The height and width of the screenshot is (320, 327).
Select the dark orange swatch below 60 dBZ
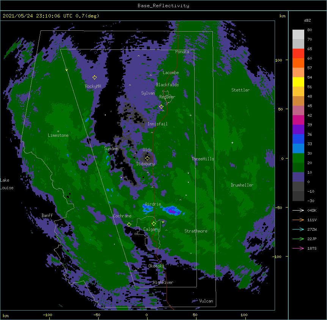click(298, 63)
